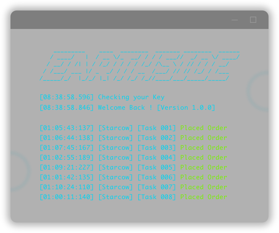This screenshot has width=279, height=233.
Task: Click 'Placed Order' on the Task 006 row
Action: coord(204,177)
